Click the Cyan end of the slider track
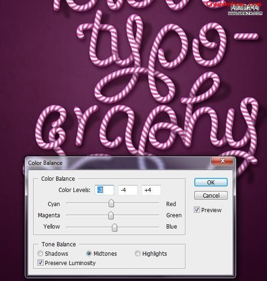The image size is (267, 281). 54,204
